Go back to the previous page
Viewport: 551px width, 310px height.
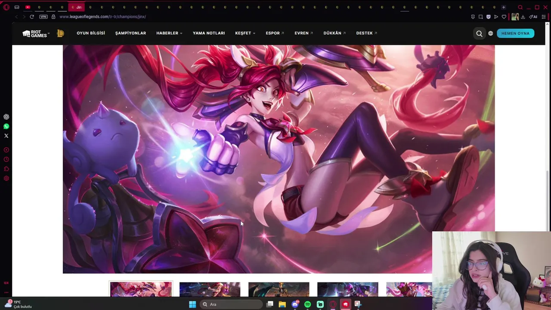(16, 17)
